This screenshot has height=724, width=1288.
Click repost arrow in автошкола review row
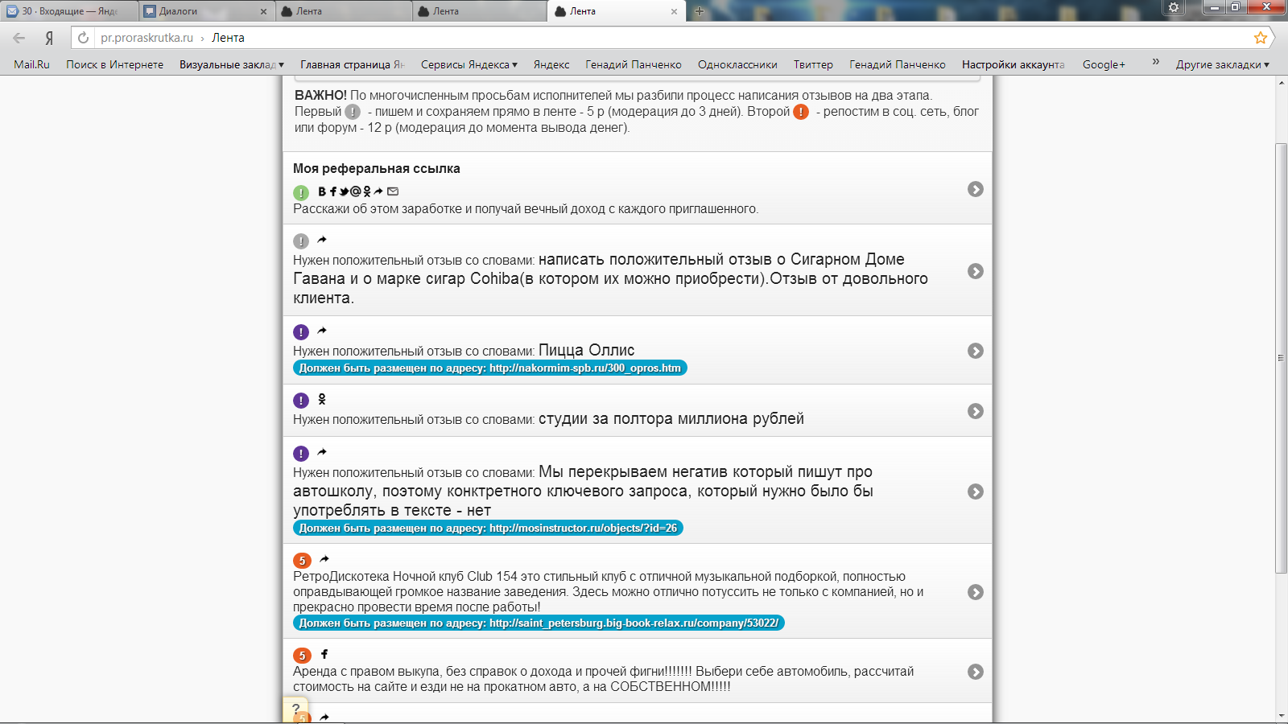pos(322,452)
